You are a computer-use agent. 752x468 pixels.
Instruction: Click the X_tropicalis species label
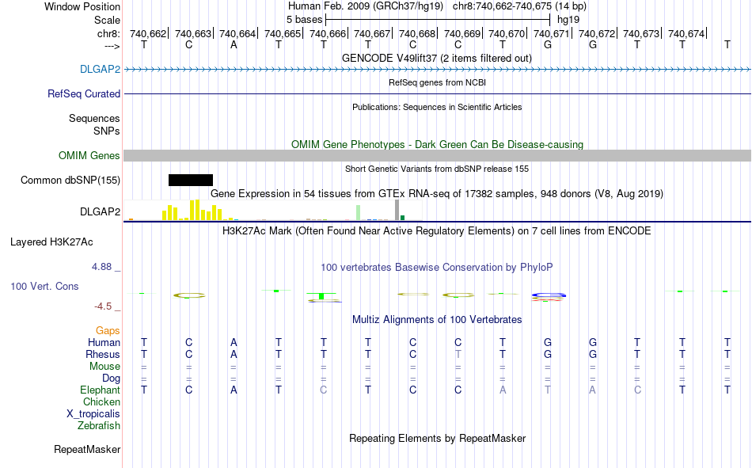click(x=93, y=414)
